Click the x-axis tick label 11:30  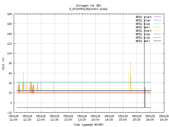(x=27, y=120)
